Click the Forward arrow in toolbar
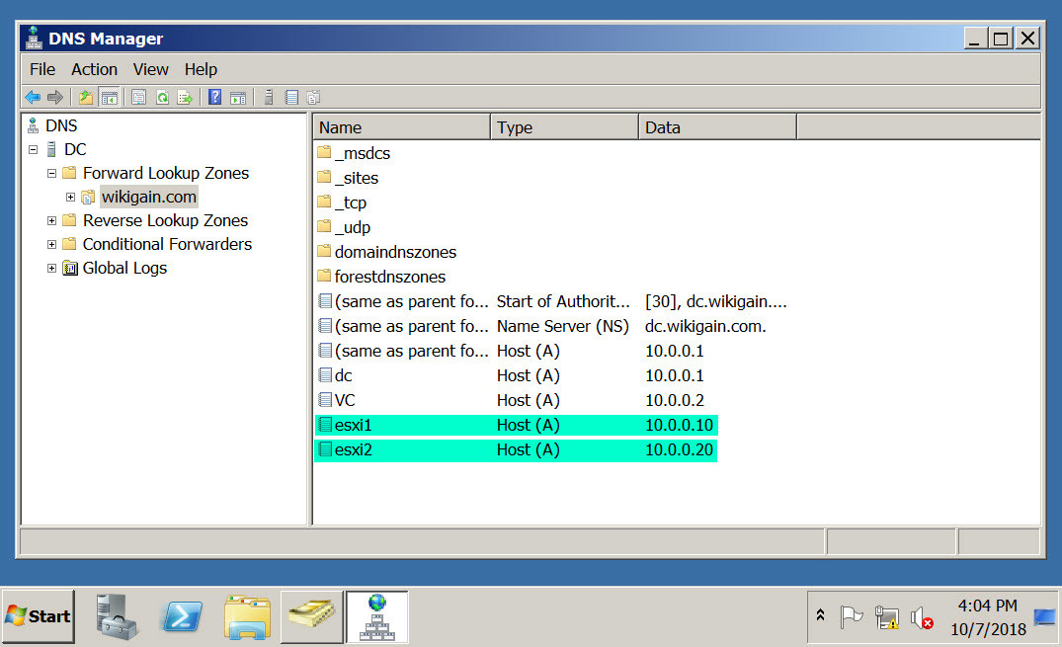The height and width of the screenshot is (647, 1062). tap(55, 98)
